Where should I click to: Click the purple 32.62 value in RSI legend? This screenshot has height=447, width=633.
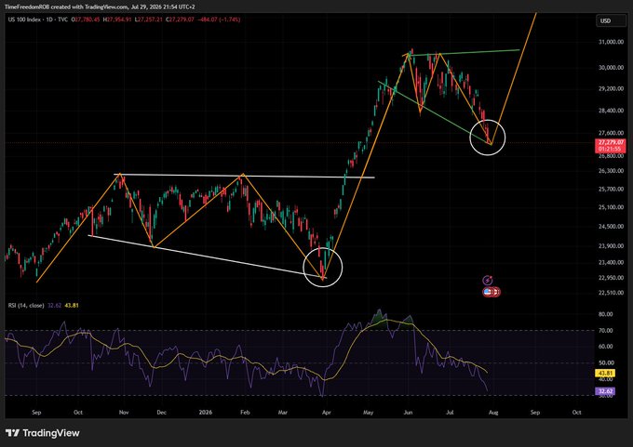(x=55, y=306)
